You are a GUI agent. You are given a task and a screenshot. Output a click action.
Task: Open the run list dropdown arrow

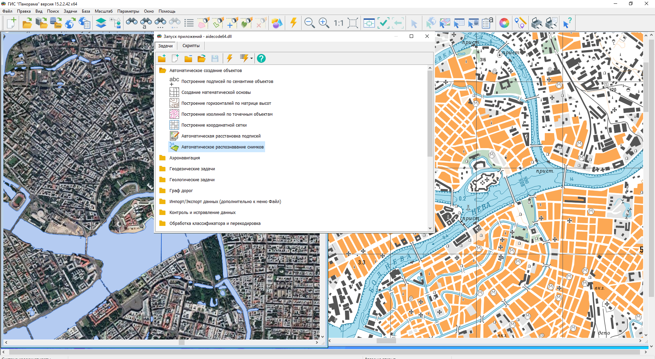pos(251,59)
